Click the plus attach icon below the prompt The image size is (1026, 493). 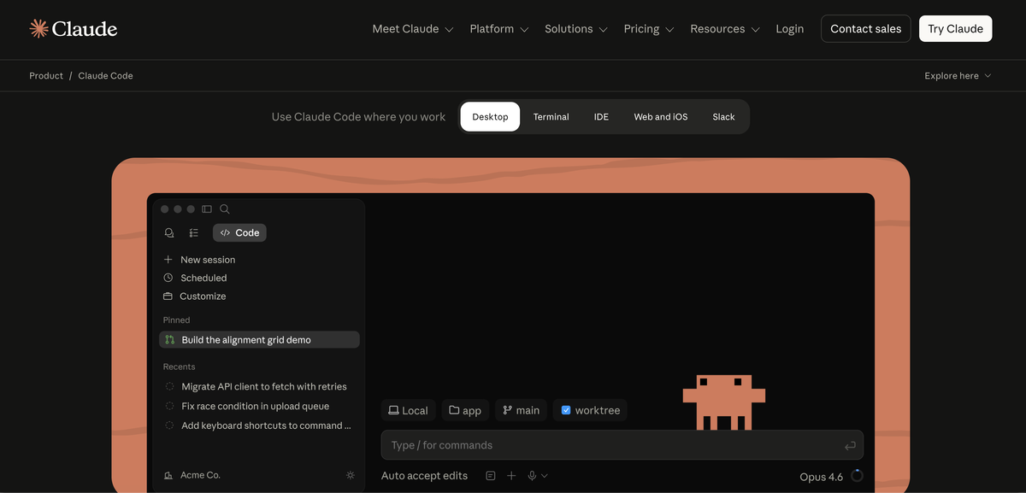[x=511, y=476]
